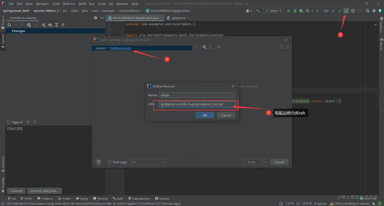Click Cancel in the Push Commits dialog
This screenshot has height=206, width=384.
(279, 162)
